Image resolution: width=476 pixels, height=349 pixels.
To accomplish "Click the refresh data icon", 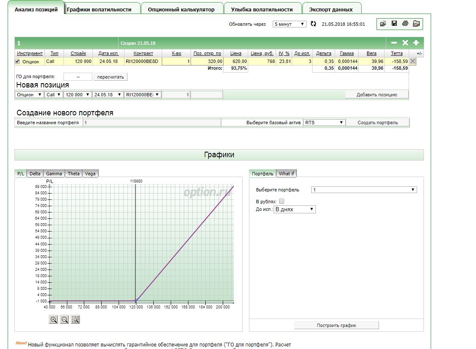I will pos(313,24).
